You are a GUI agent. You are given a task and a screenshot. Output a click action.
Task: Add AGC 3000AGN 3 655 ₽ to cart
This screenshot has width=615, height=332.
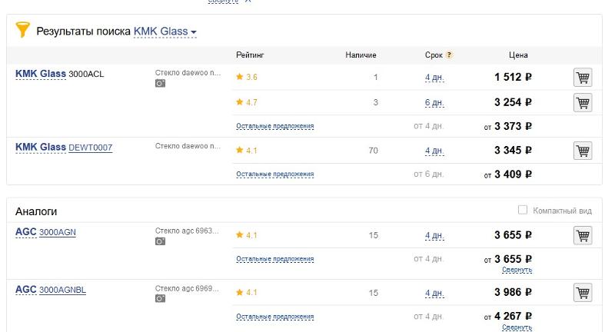(x=583, y=236)
